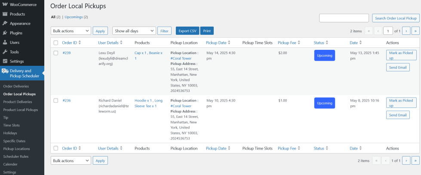Open the top Bulk actions dropdown
The image size is (421, 175).
pyautogui.click(x=71, y=31)
